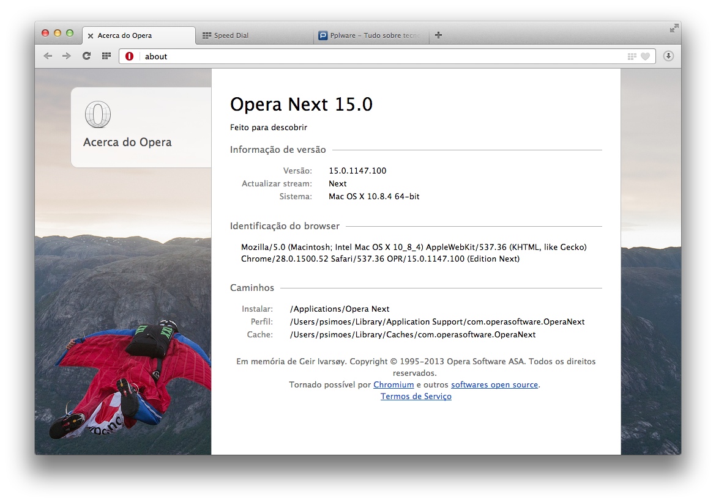The width and height of the screenshot is (716, 503).
Task: Click the version number 15.0.1147.100
Action: tap(357, 171)
